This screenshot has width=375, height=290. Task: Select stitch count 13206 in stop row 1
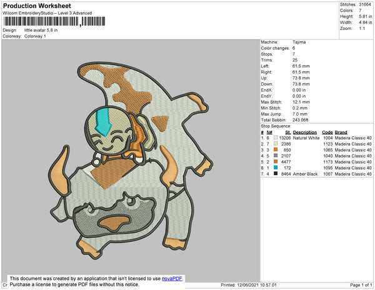(285, 138)
